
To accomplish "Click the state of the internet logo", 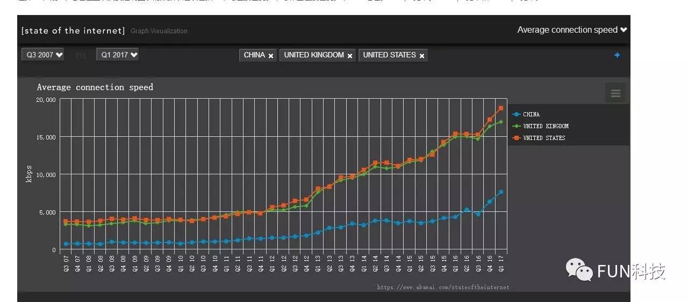I will pos(73,31).
